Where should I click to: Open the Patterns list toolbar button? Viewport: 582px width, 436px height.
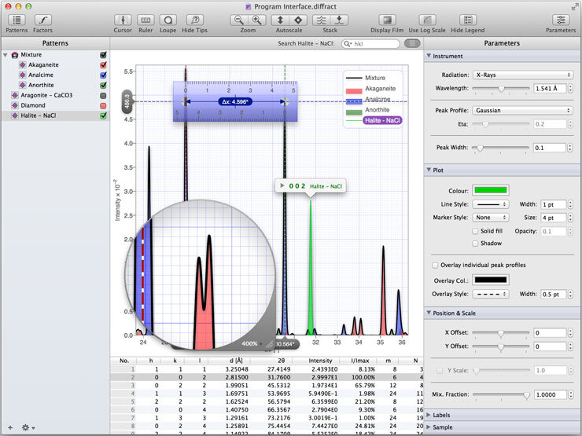click(17, 20)
